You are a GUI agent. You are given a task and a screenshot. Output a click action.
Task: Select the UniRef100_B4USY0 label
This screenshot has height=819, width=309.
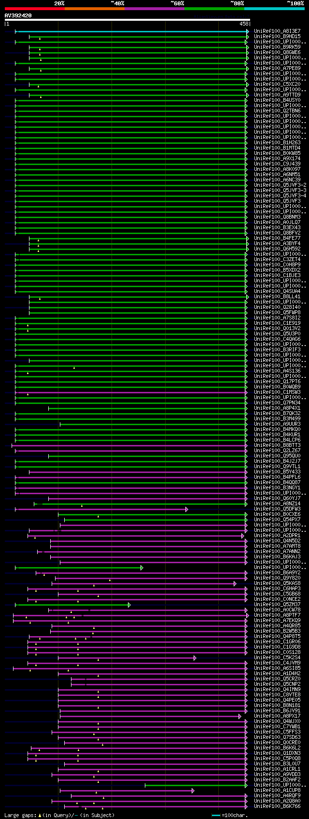tap(277, 100)
